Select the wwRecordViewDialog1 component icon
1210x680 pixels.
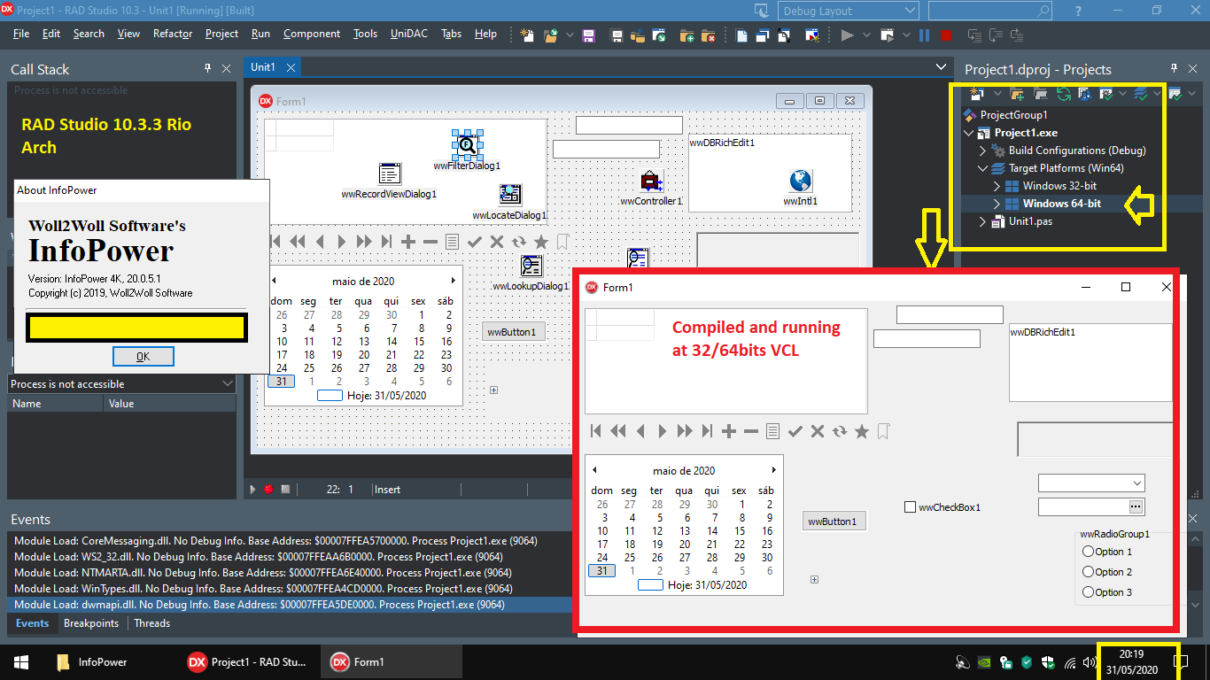click(390, 174)
